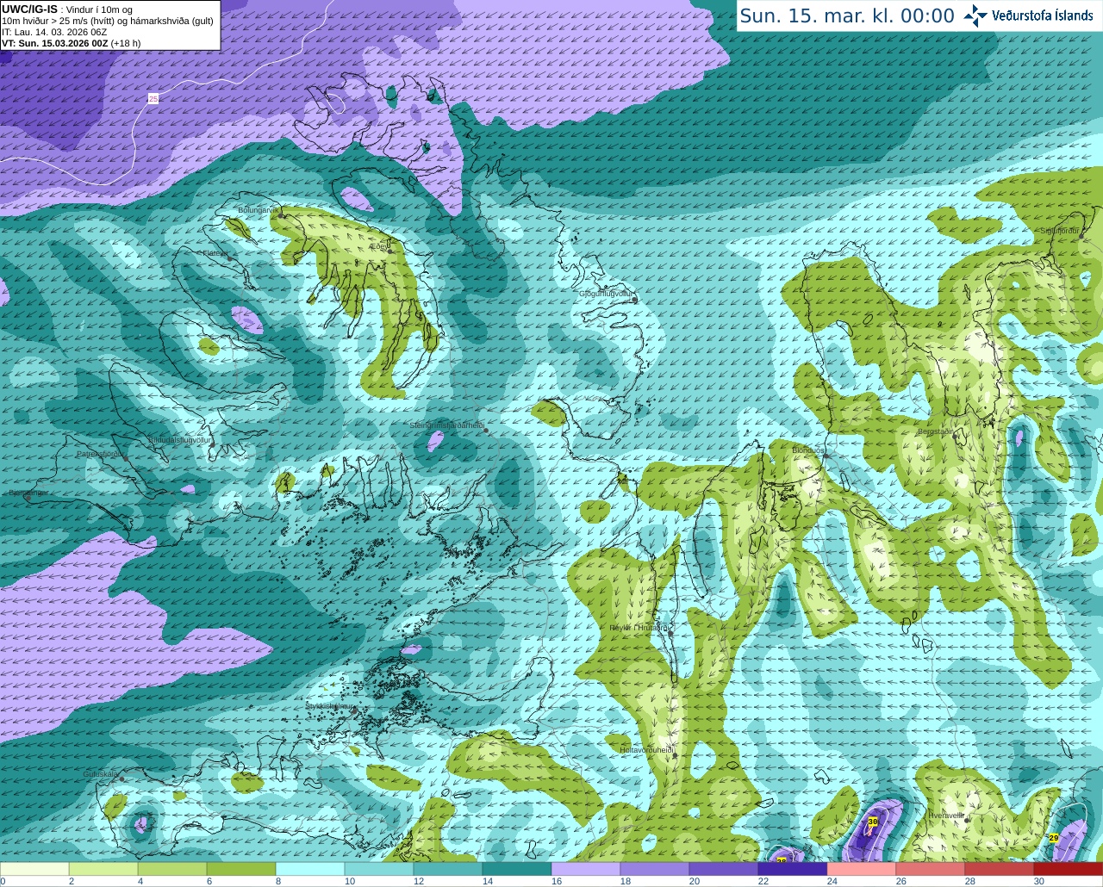Screen dimensions: 1103x887
Task: Click the Blönduós station label
Action: 808,450
